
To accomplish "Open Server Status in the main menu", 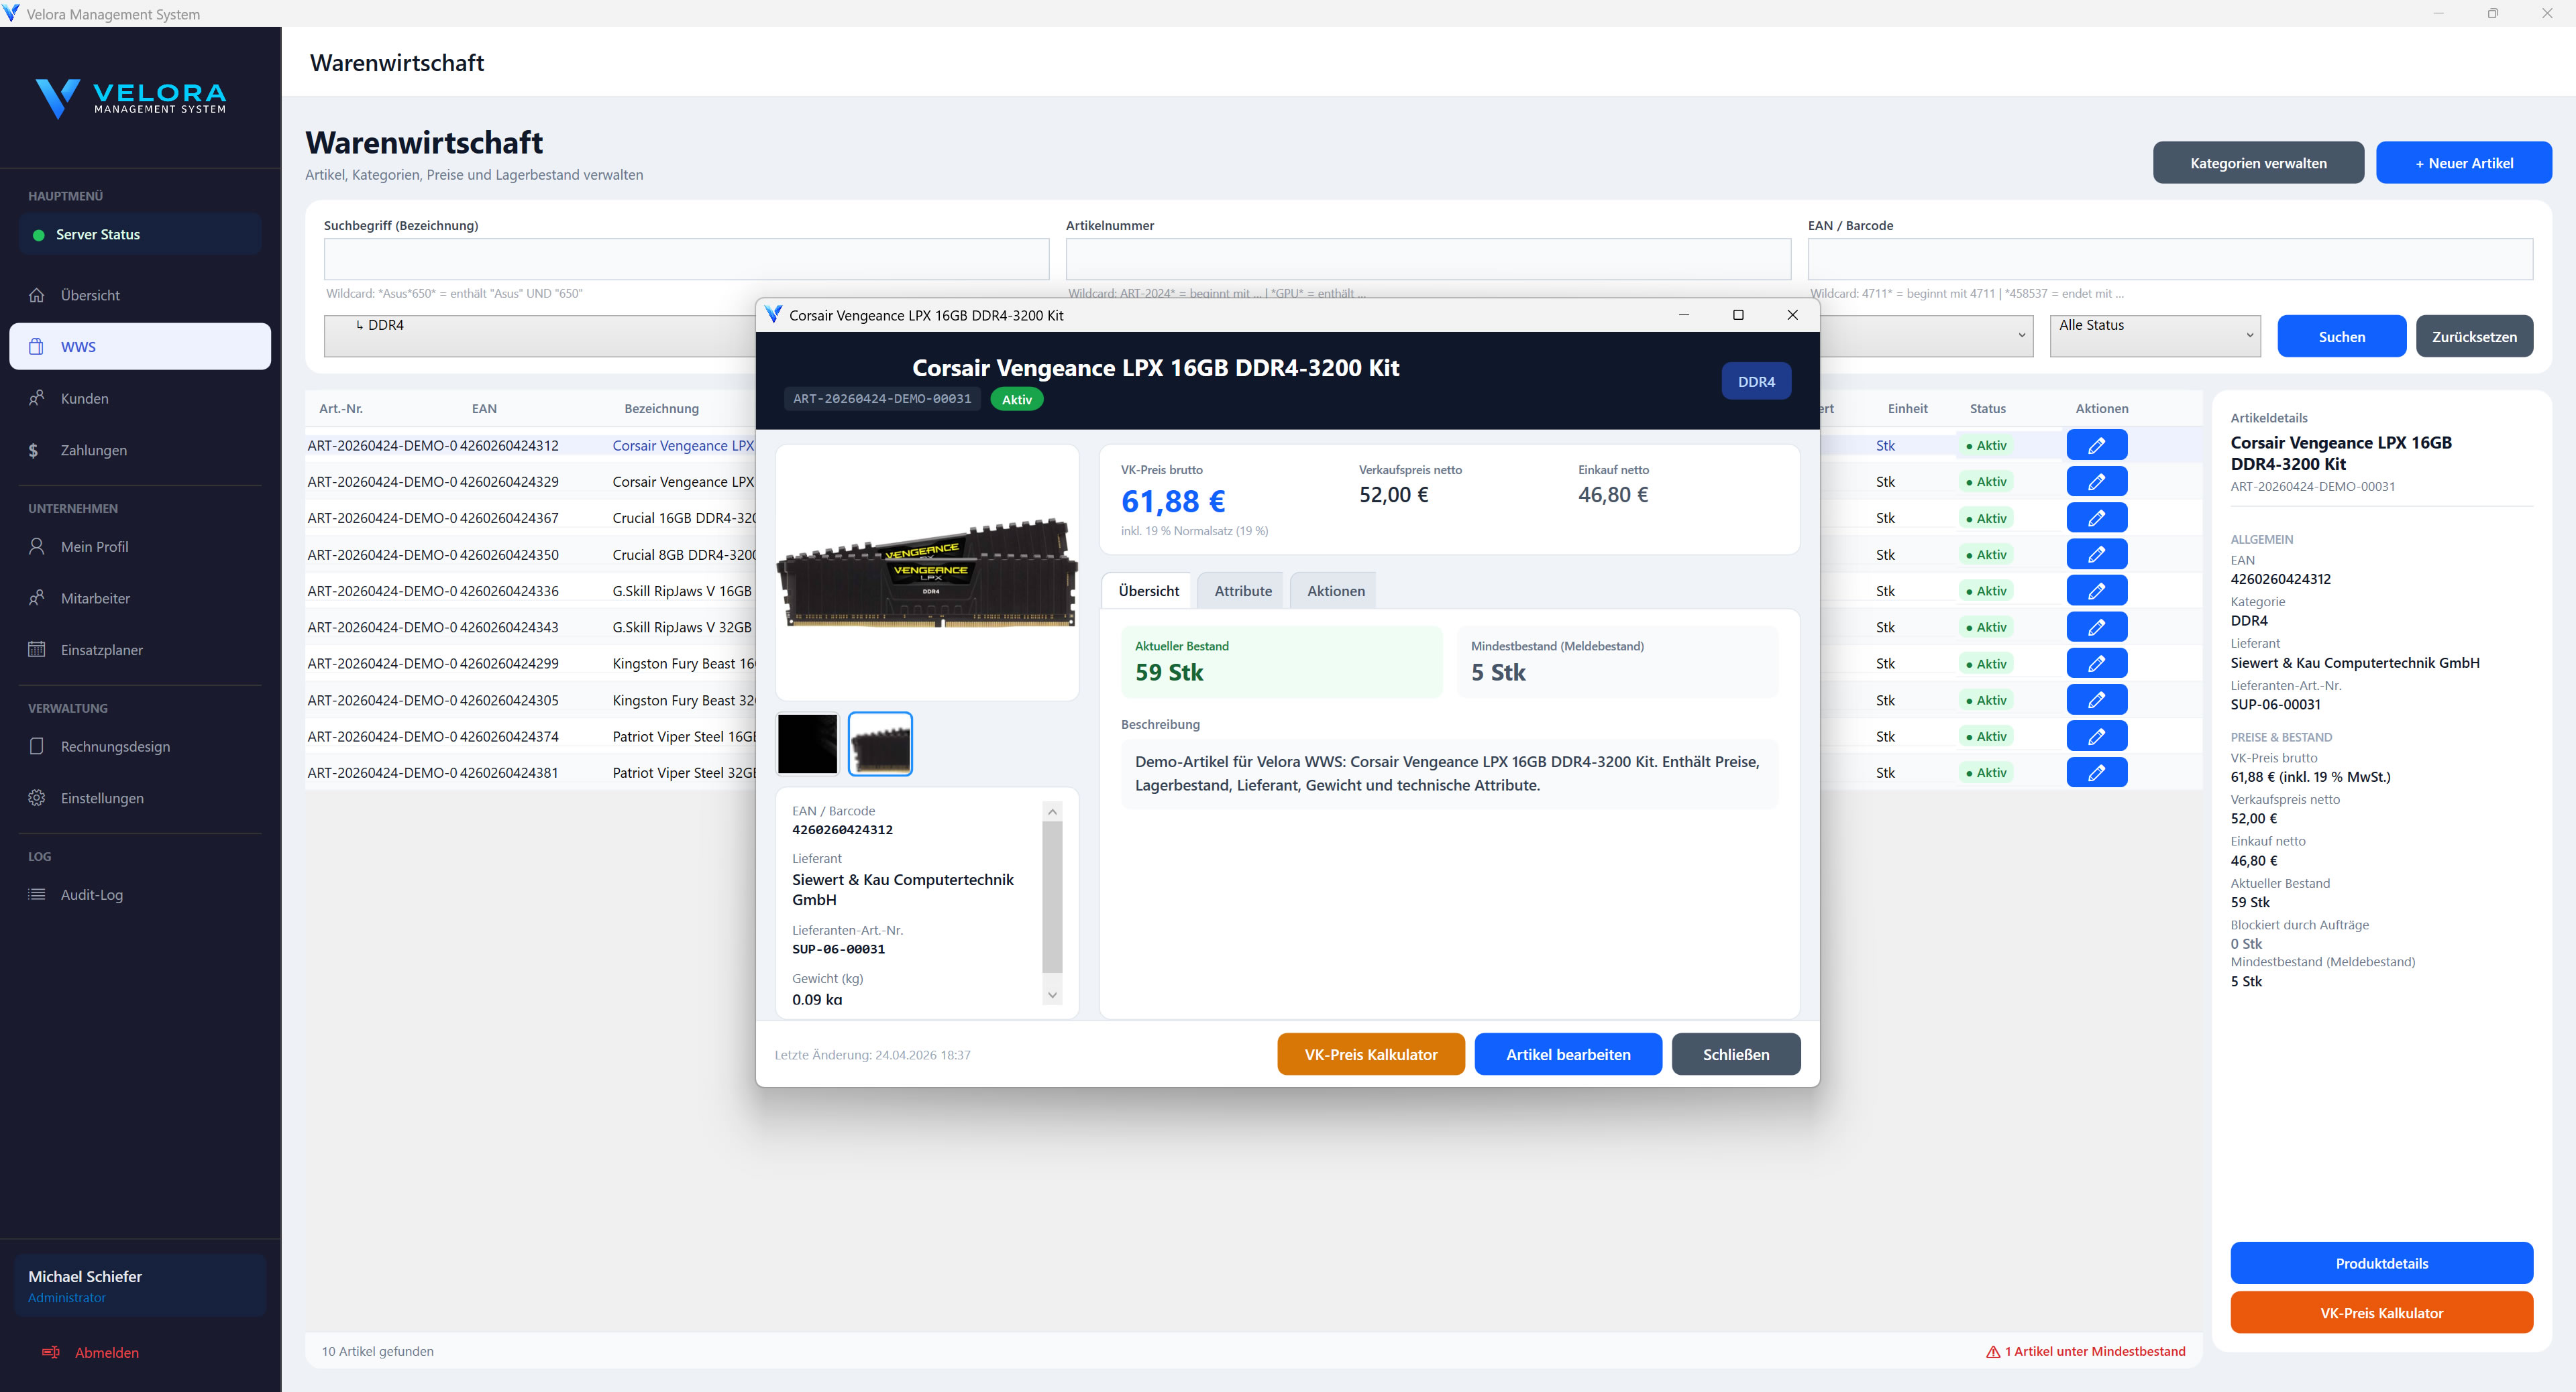I will (140, 235).
